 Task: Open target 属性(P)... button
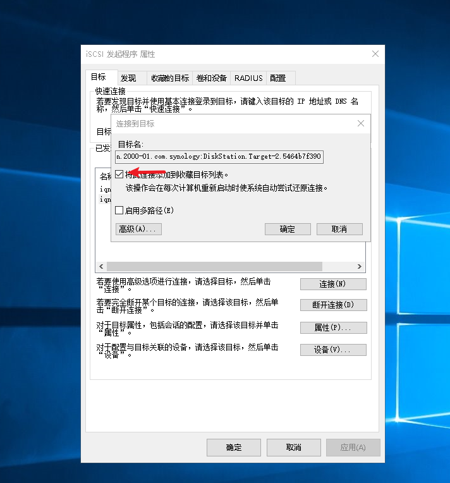pos(333,327)
